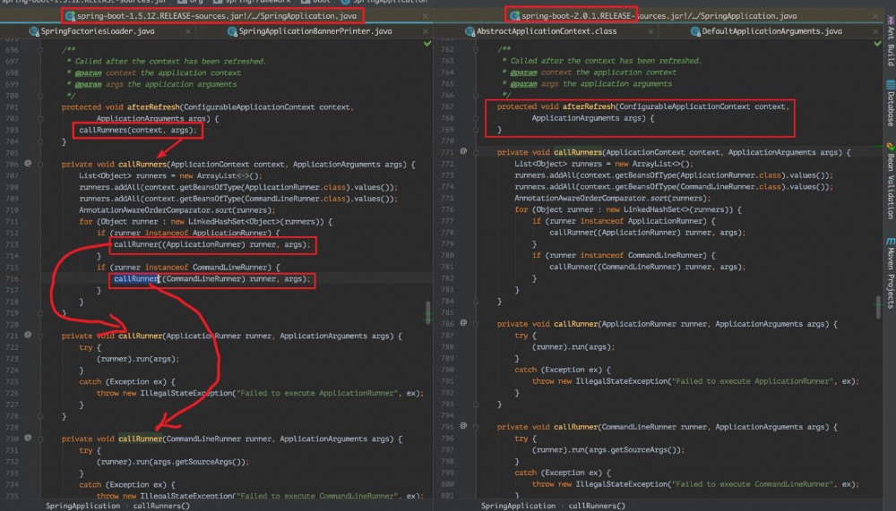Click "Failed to execute CommandLineRunner" string, line 800

coord(752,484)
